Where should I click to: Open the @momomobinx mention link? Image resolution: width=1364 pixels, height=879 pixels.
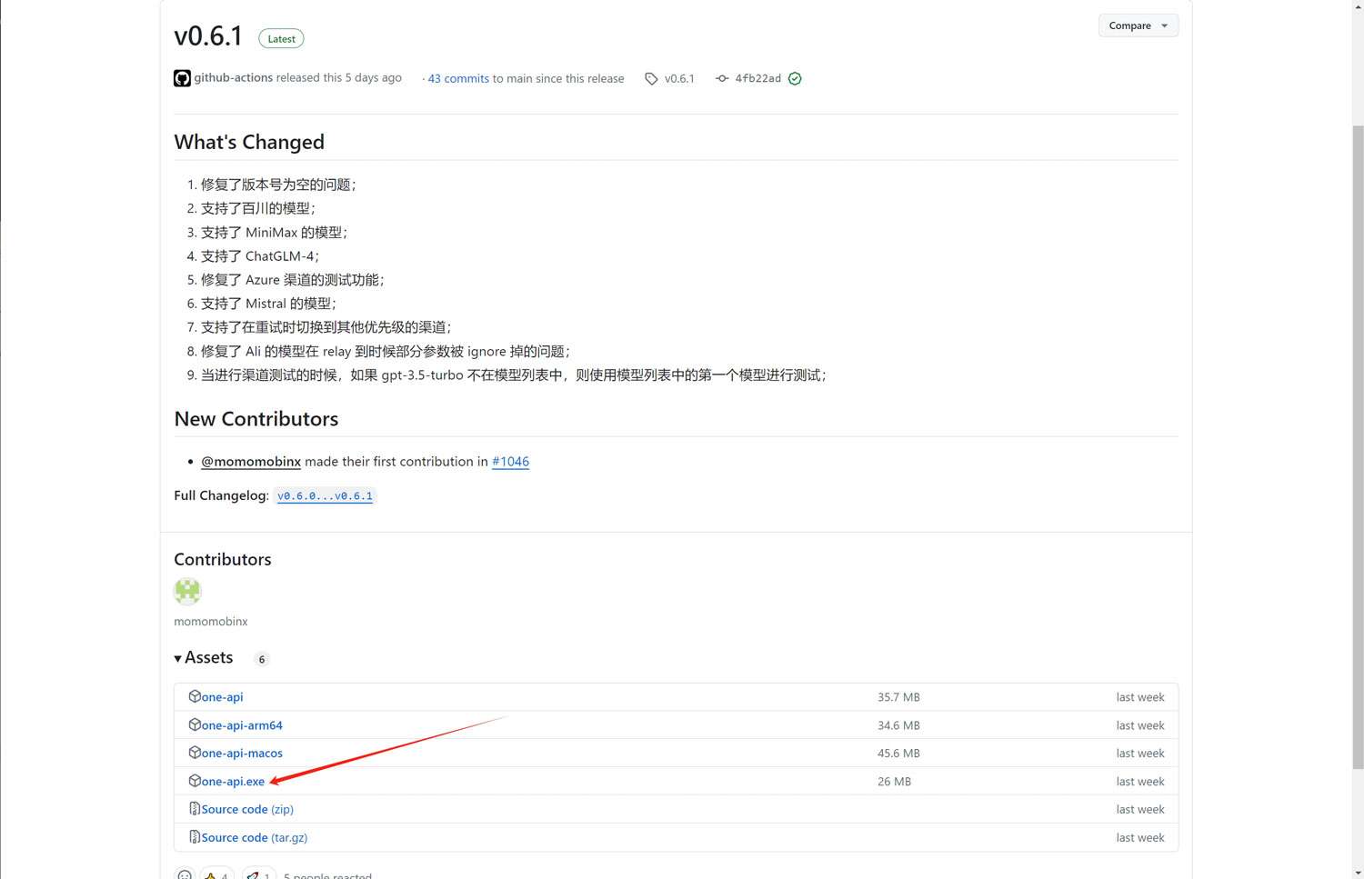tap(251, 462)
